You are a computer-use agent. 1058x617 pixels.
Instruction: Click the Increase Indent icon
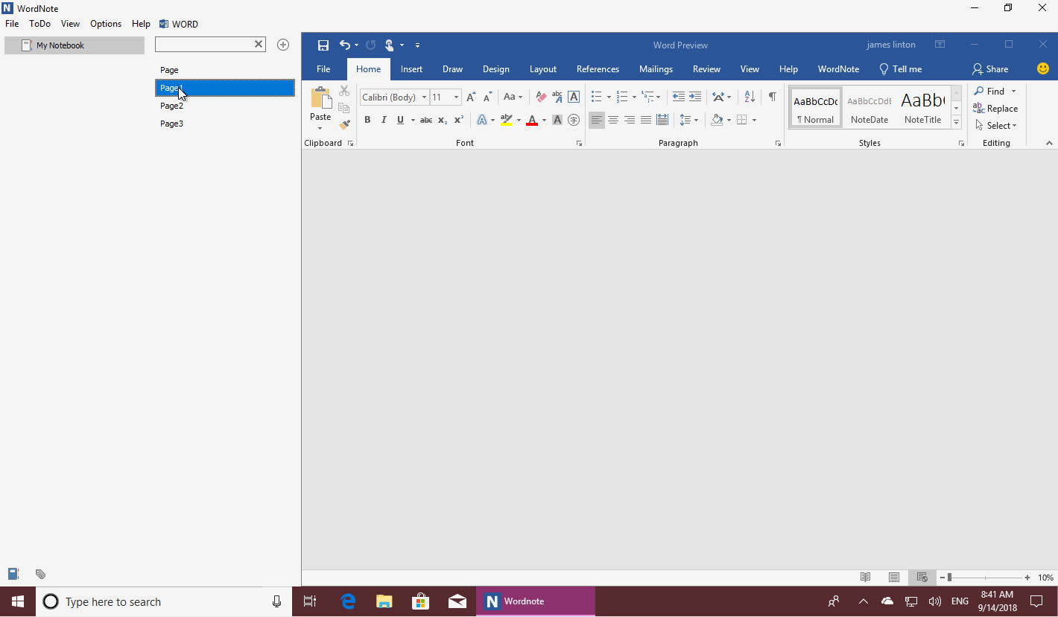[694, 97]
